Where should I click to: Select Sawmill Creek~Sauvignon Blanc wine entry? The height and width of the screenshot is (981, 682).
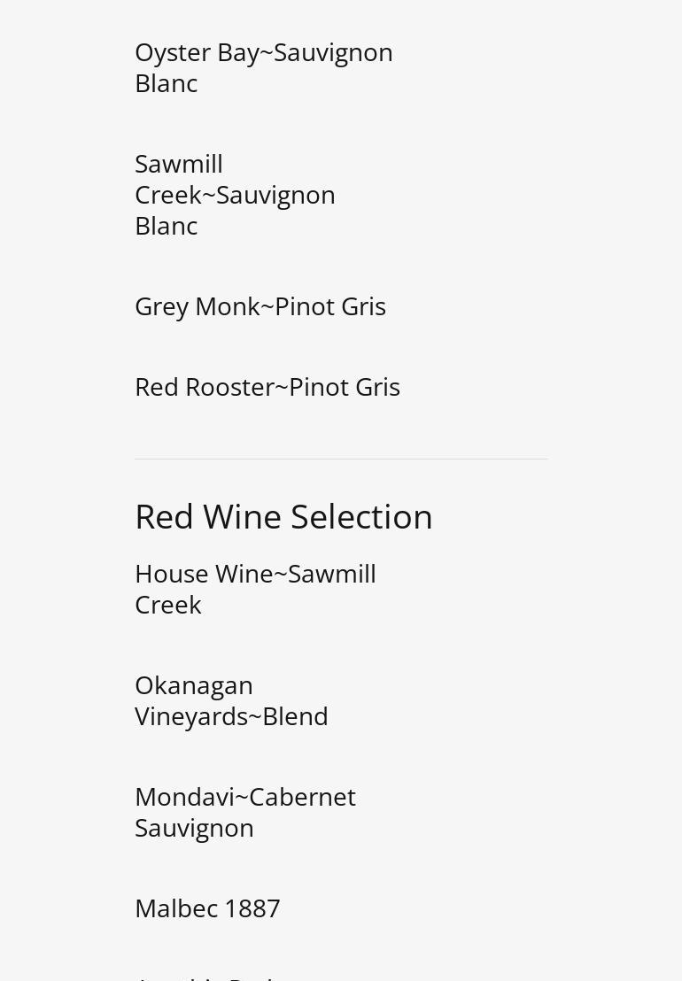click(x=235, y=195)
